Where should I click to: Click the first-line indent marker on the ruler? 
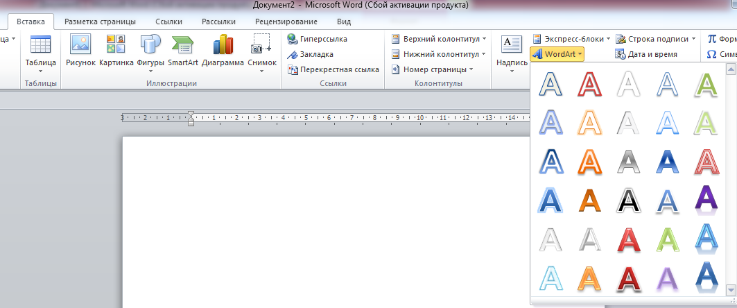pos(191,114)
